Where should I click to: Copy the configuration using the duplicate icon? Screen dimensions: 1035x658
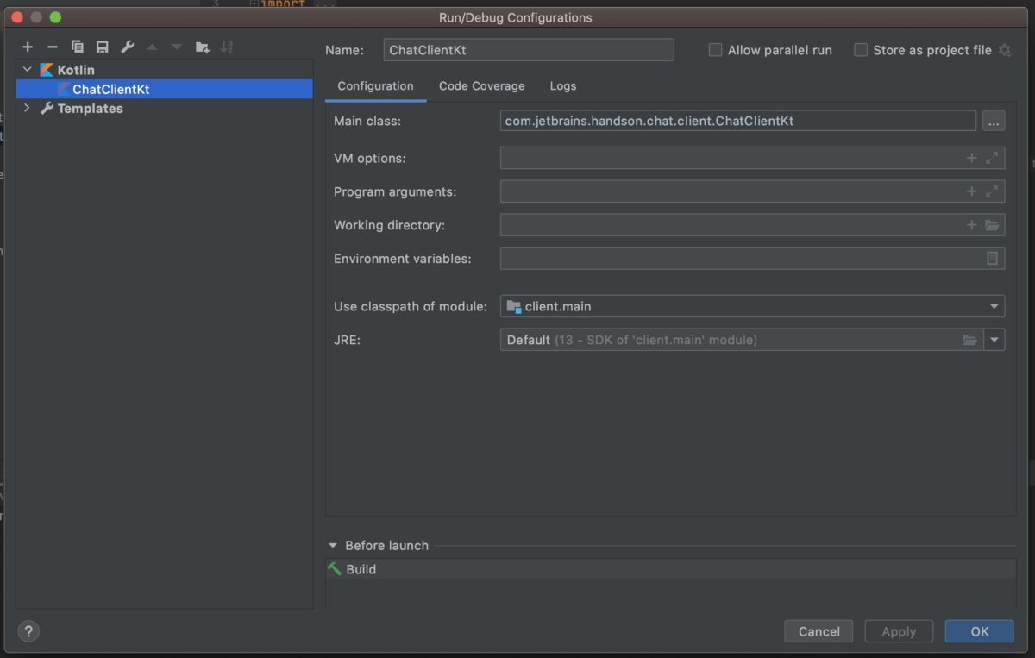click(78, 47)
